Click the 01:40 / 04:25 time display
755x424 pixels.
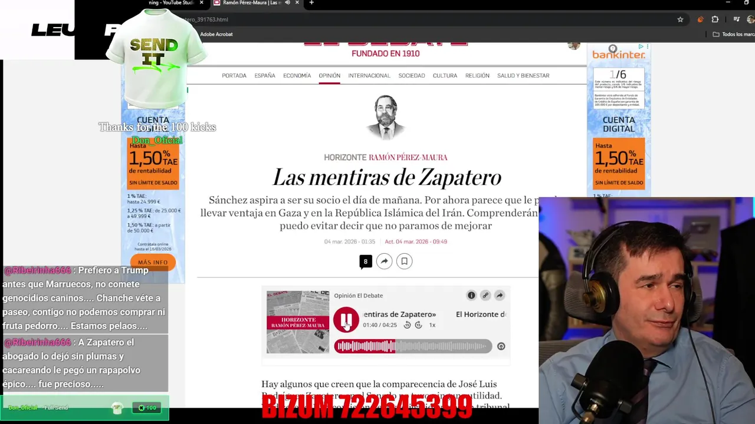click(380, 325)
